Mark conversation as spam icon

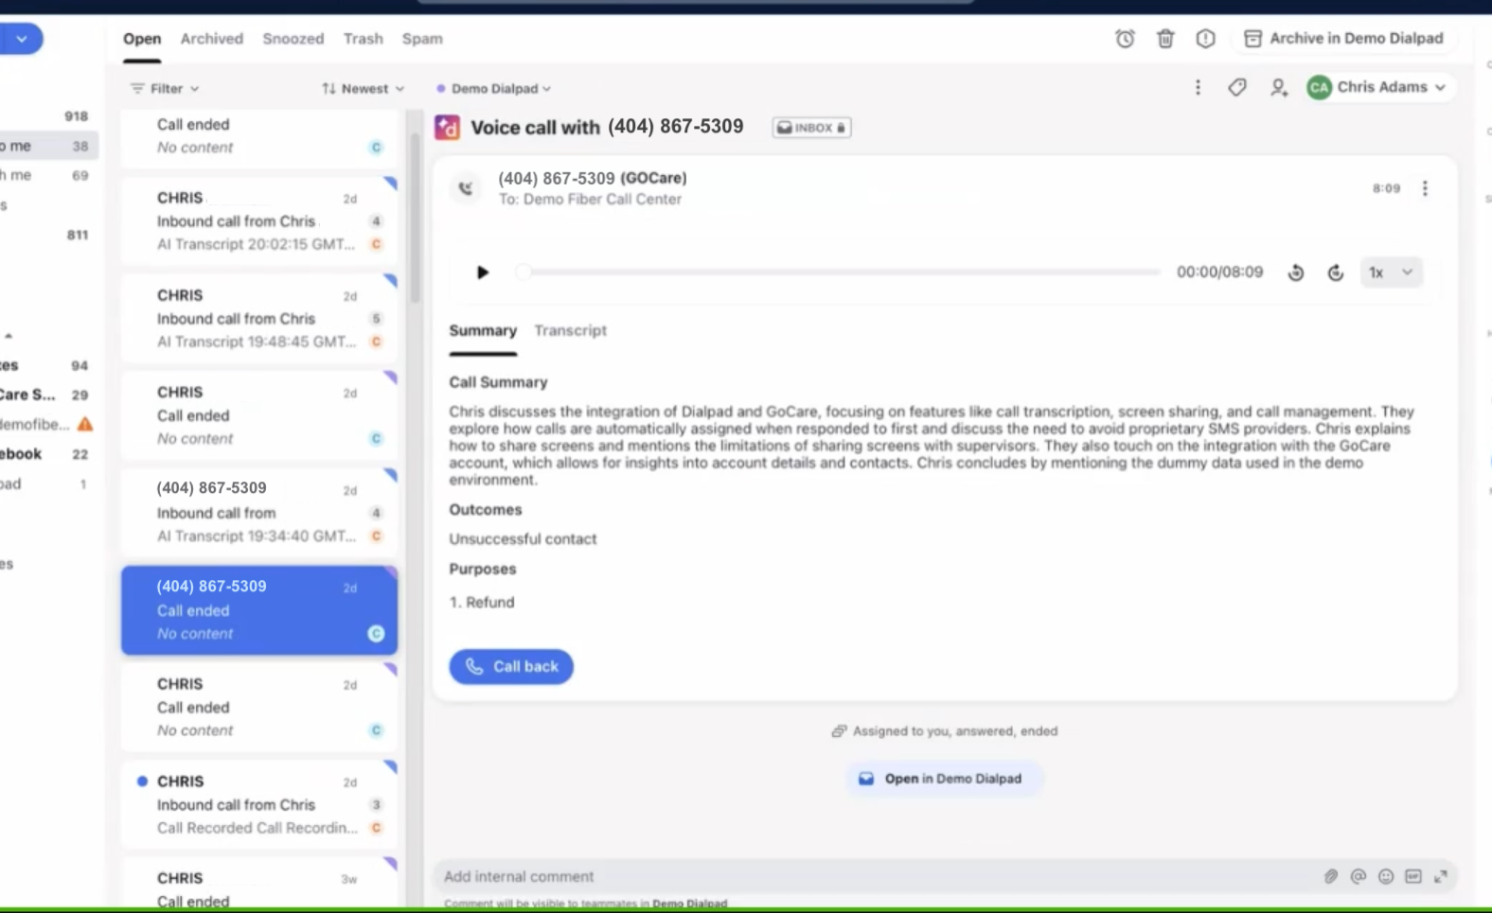[1205, 39]
